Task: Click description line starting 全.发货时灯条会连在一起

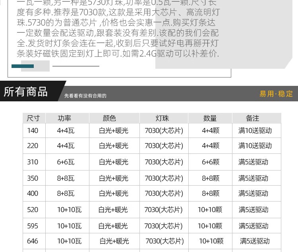Action: click(118, 43)
